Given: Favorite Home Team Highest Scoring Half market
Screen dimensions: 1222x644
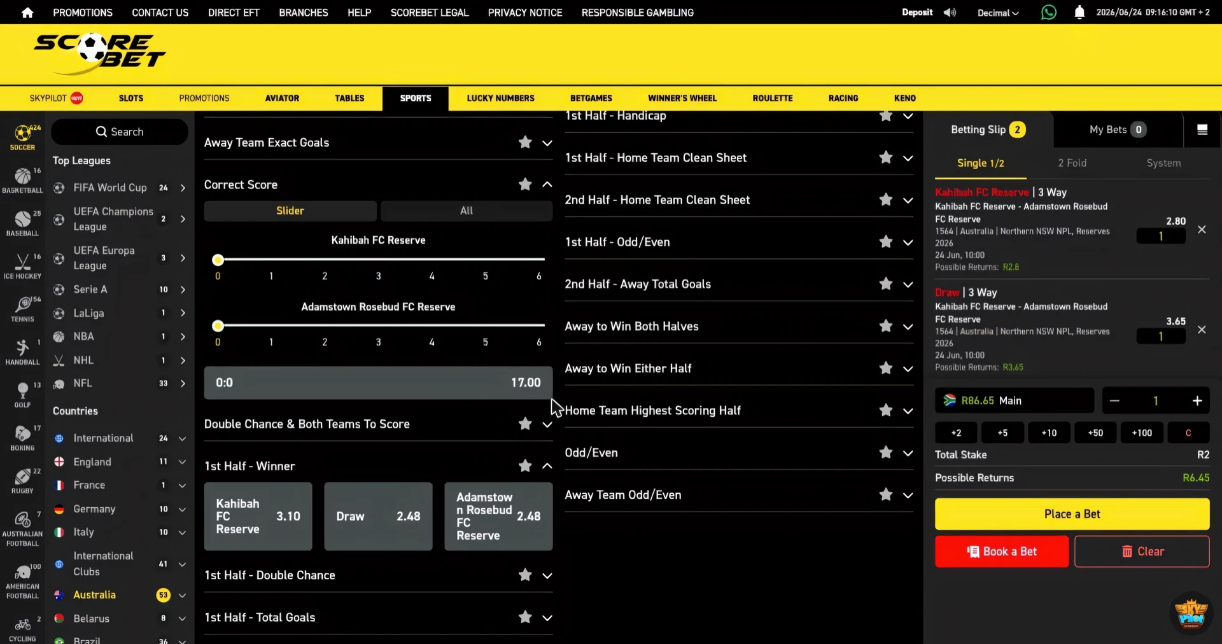Looking at the screenshot, I should 886,410.
